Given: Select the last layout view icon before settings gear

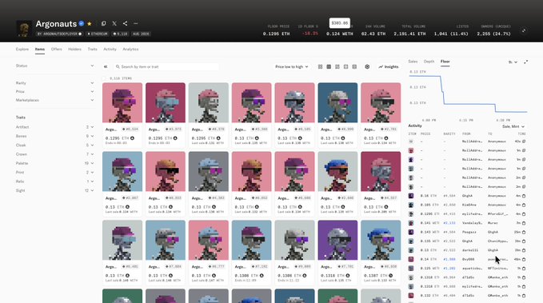Looking at the screenshot, I should tap(354, 66).
